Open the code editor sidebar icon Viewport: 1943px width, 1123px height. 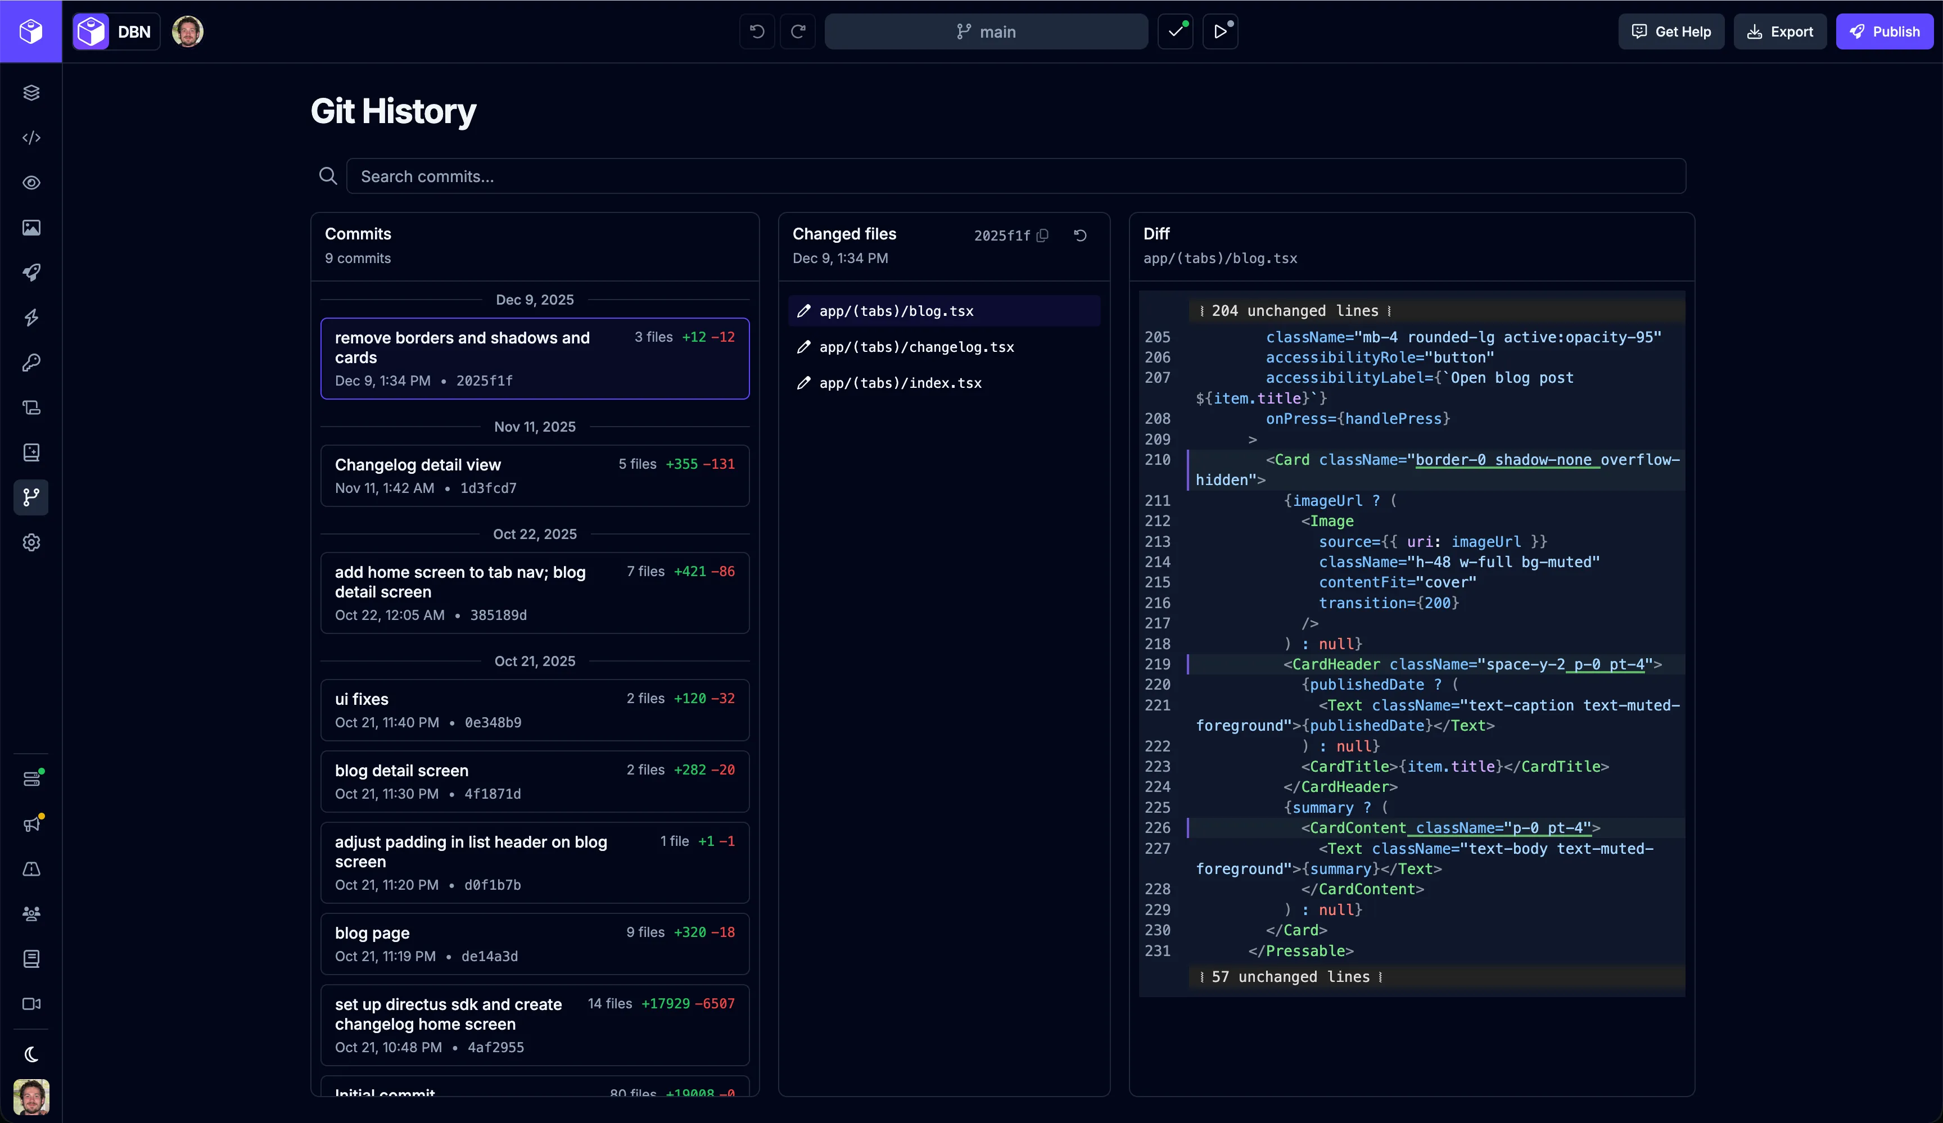click(x=31, y=138)
